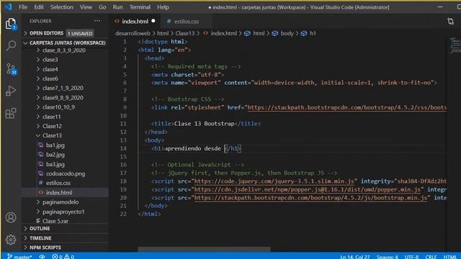Click the synchronize changes icon in status bar

[x=42, y=256]
